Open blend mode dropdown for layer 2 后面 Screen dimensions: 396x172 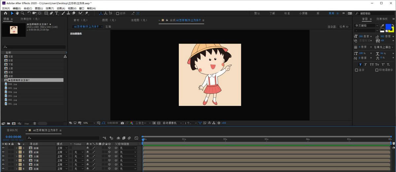pos(62,152)
